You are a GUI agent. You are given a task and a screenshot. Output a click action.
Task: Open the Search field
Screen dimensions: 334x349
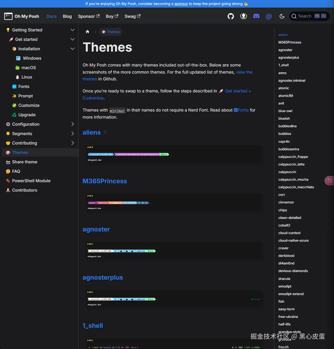309,16
